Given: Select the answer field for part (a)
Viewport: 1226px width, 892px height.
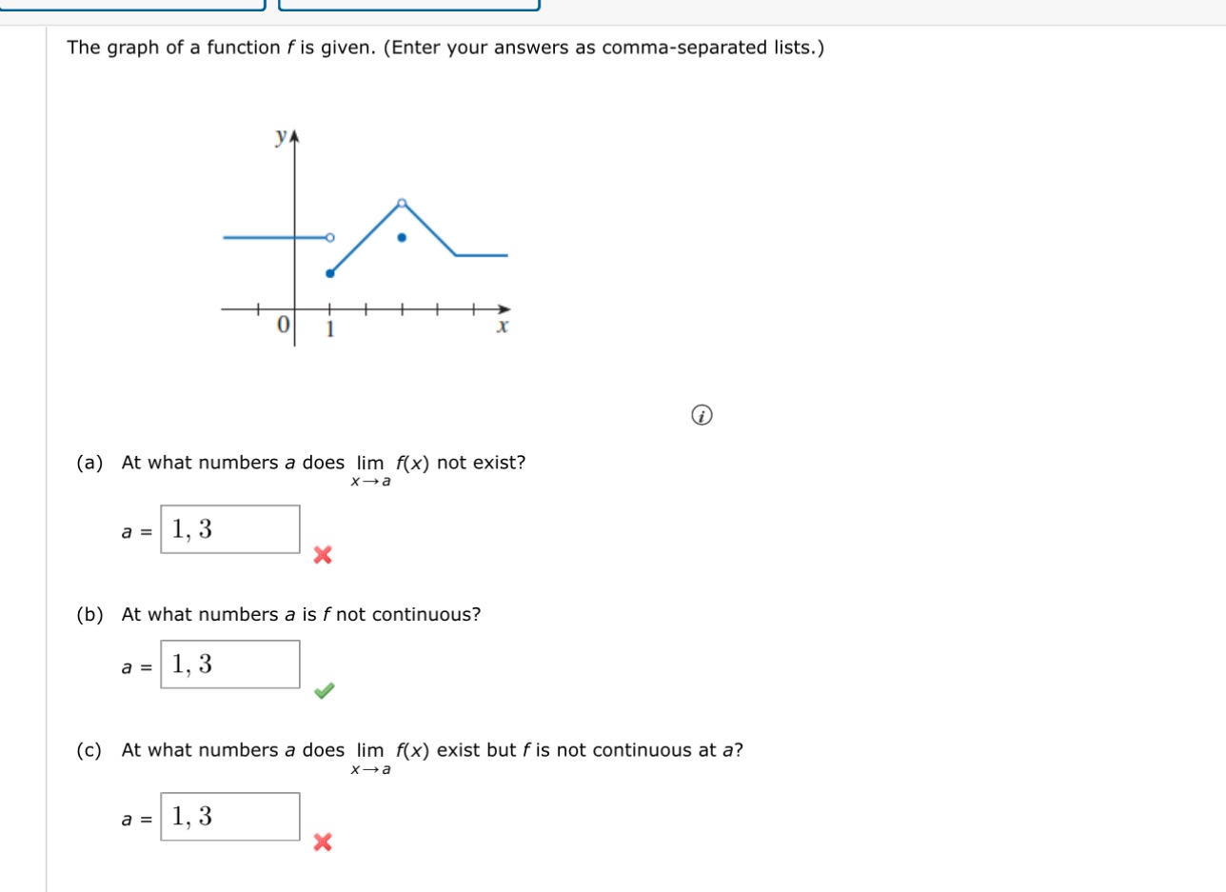Looking at the screenshot, I should point(229,529).
